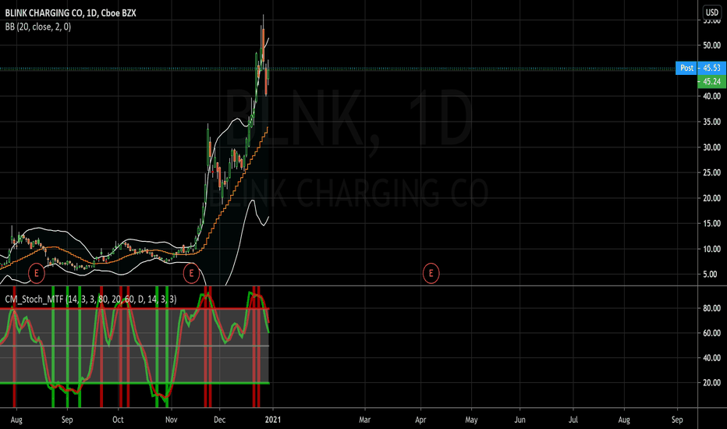This screenshot has height=429, width=727.
Task: Open the earnings E marker near November
Action: point(191,273)
